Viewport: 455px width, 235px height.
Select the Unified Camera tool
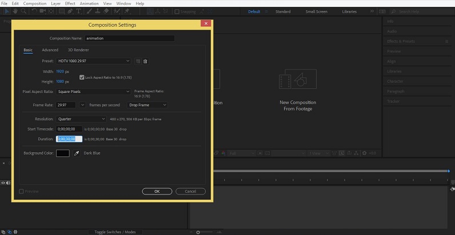(43, 11)
